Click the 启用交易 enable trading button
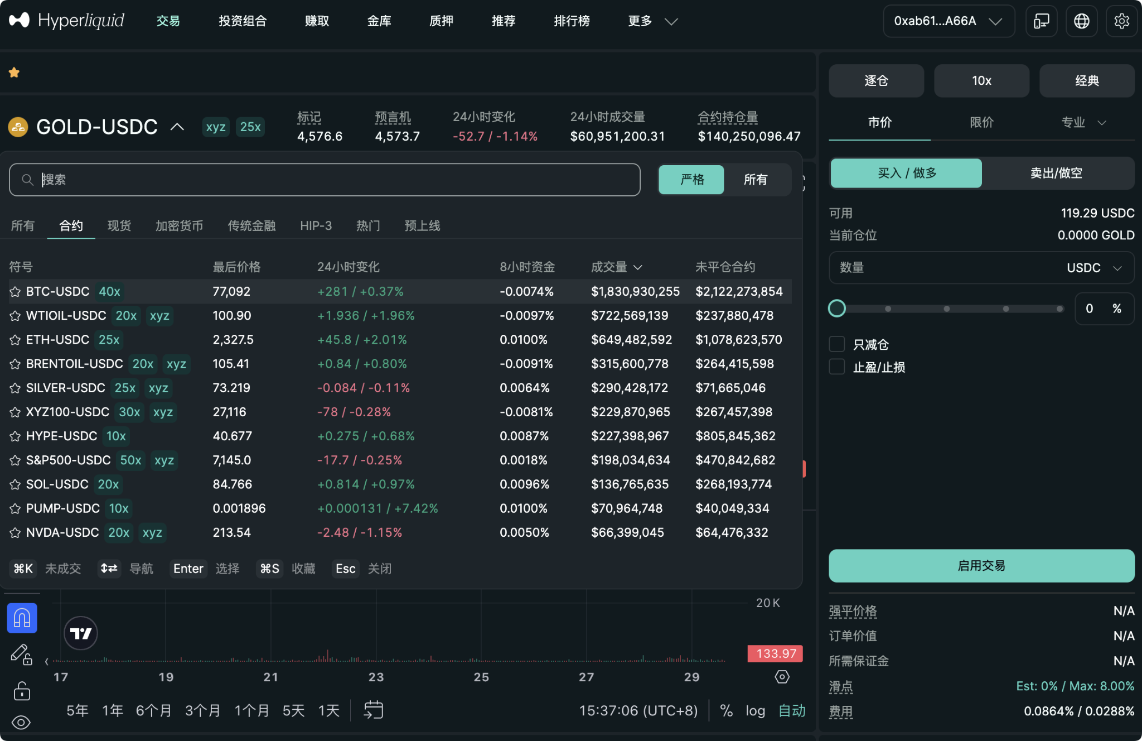This screenshot has width=1142, height=741. (981, 566)
